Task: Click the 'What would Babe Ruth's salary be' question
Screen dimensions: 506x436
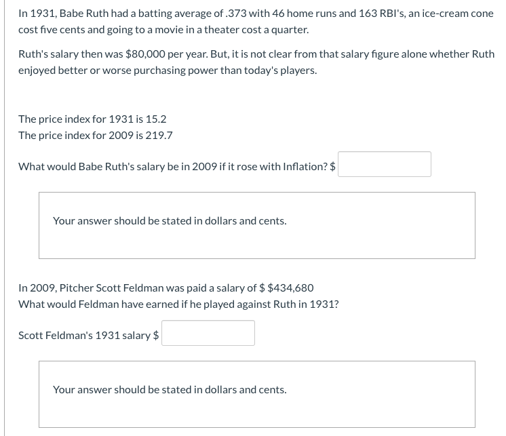Action: point(177,166)
